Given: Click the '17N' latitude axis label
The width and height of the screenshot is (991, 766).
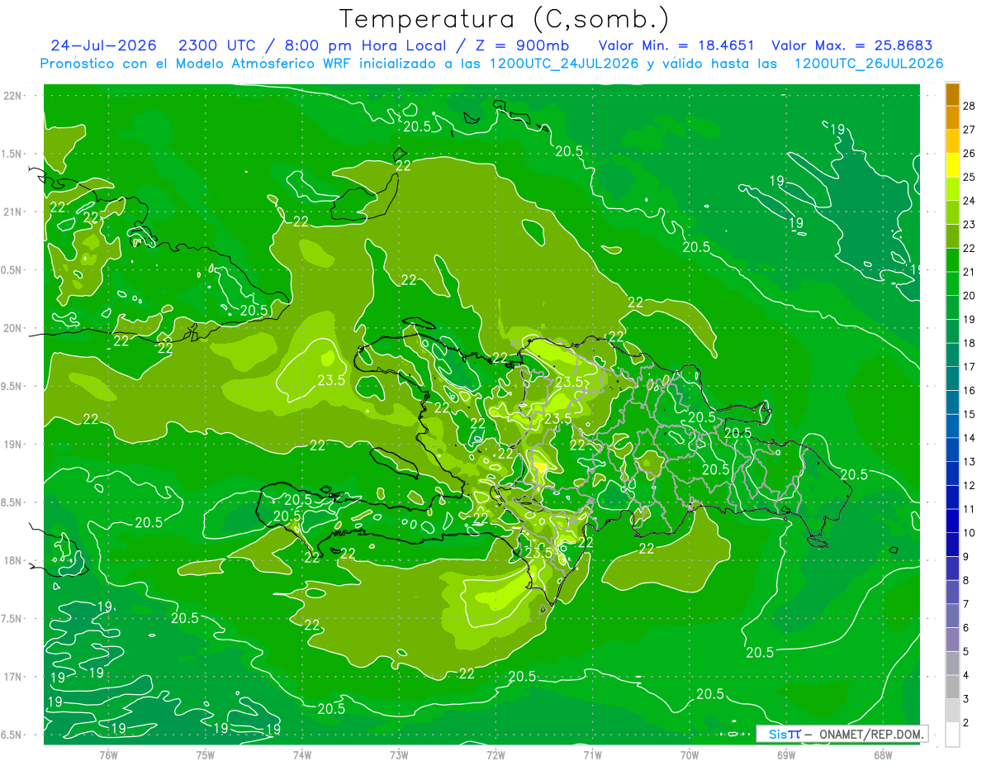Looking at the screenshot, I should pyautogui.click(x=14, y=677).
